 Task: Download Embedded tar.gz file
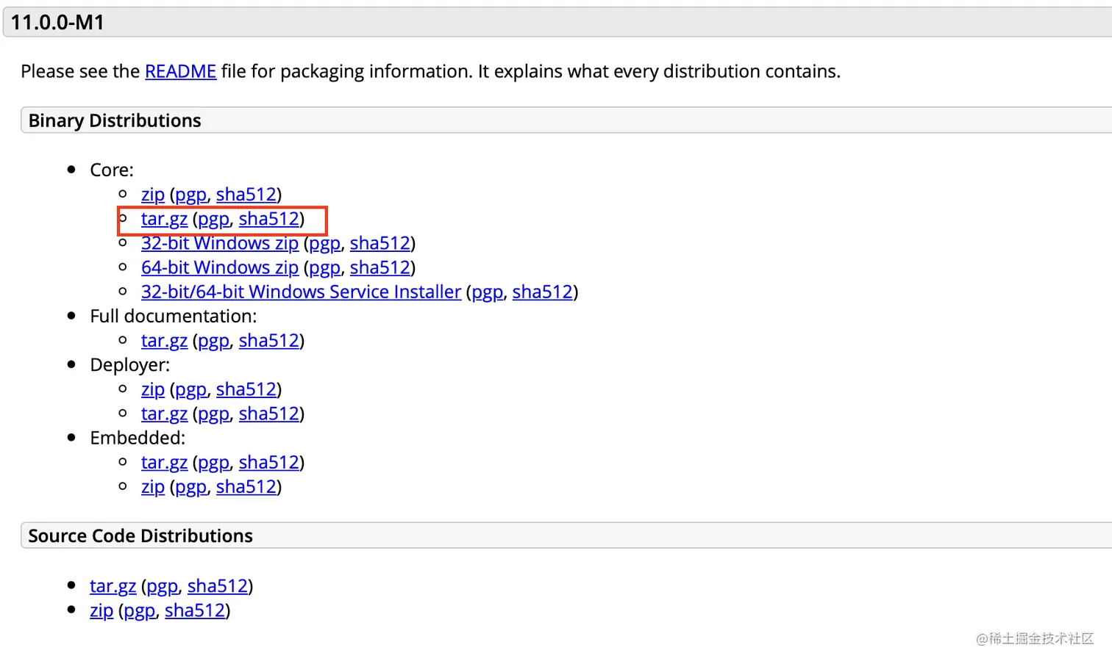click(x=164, y=462)
